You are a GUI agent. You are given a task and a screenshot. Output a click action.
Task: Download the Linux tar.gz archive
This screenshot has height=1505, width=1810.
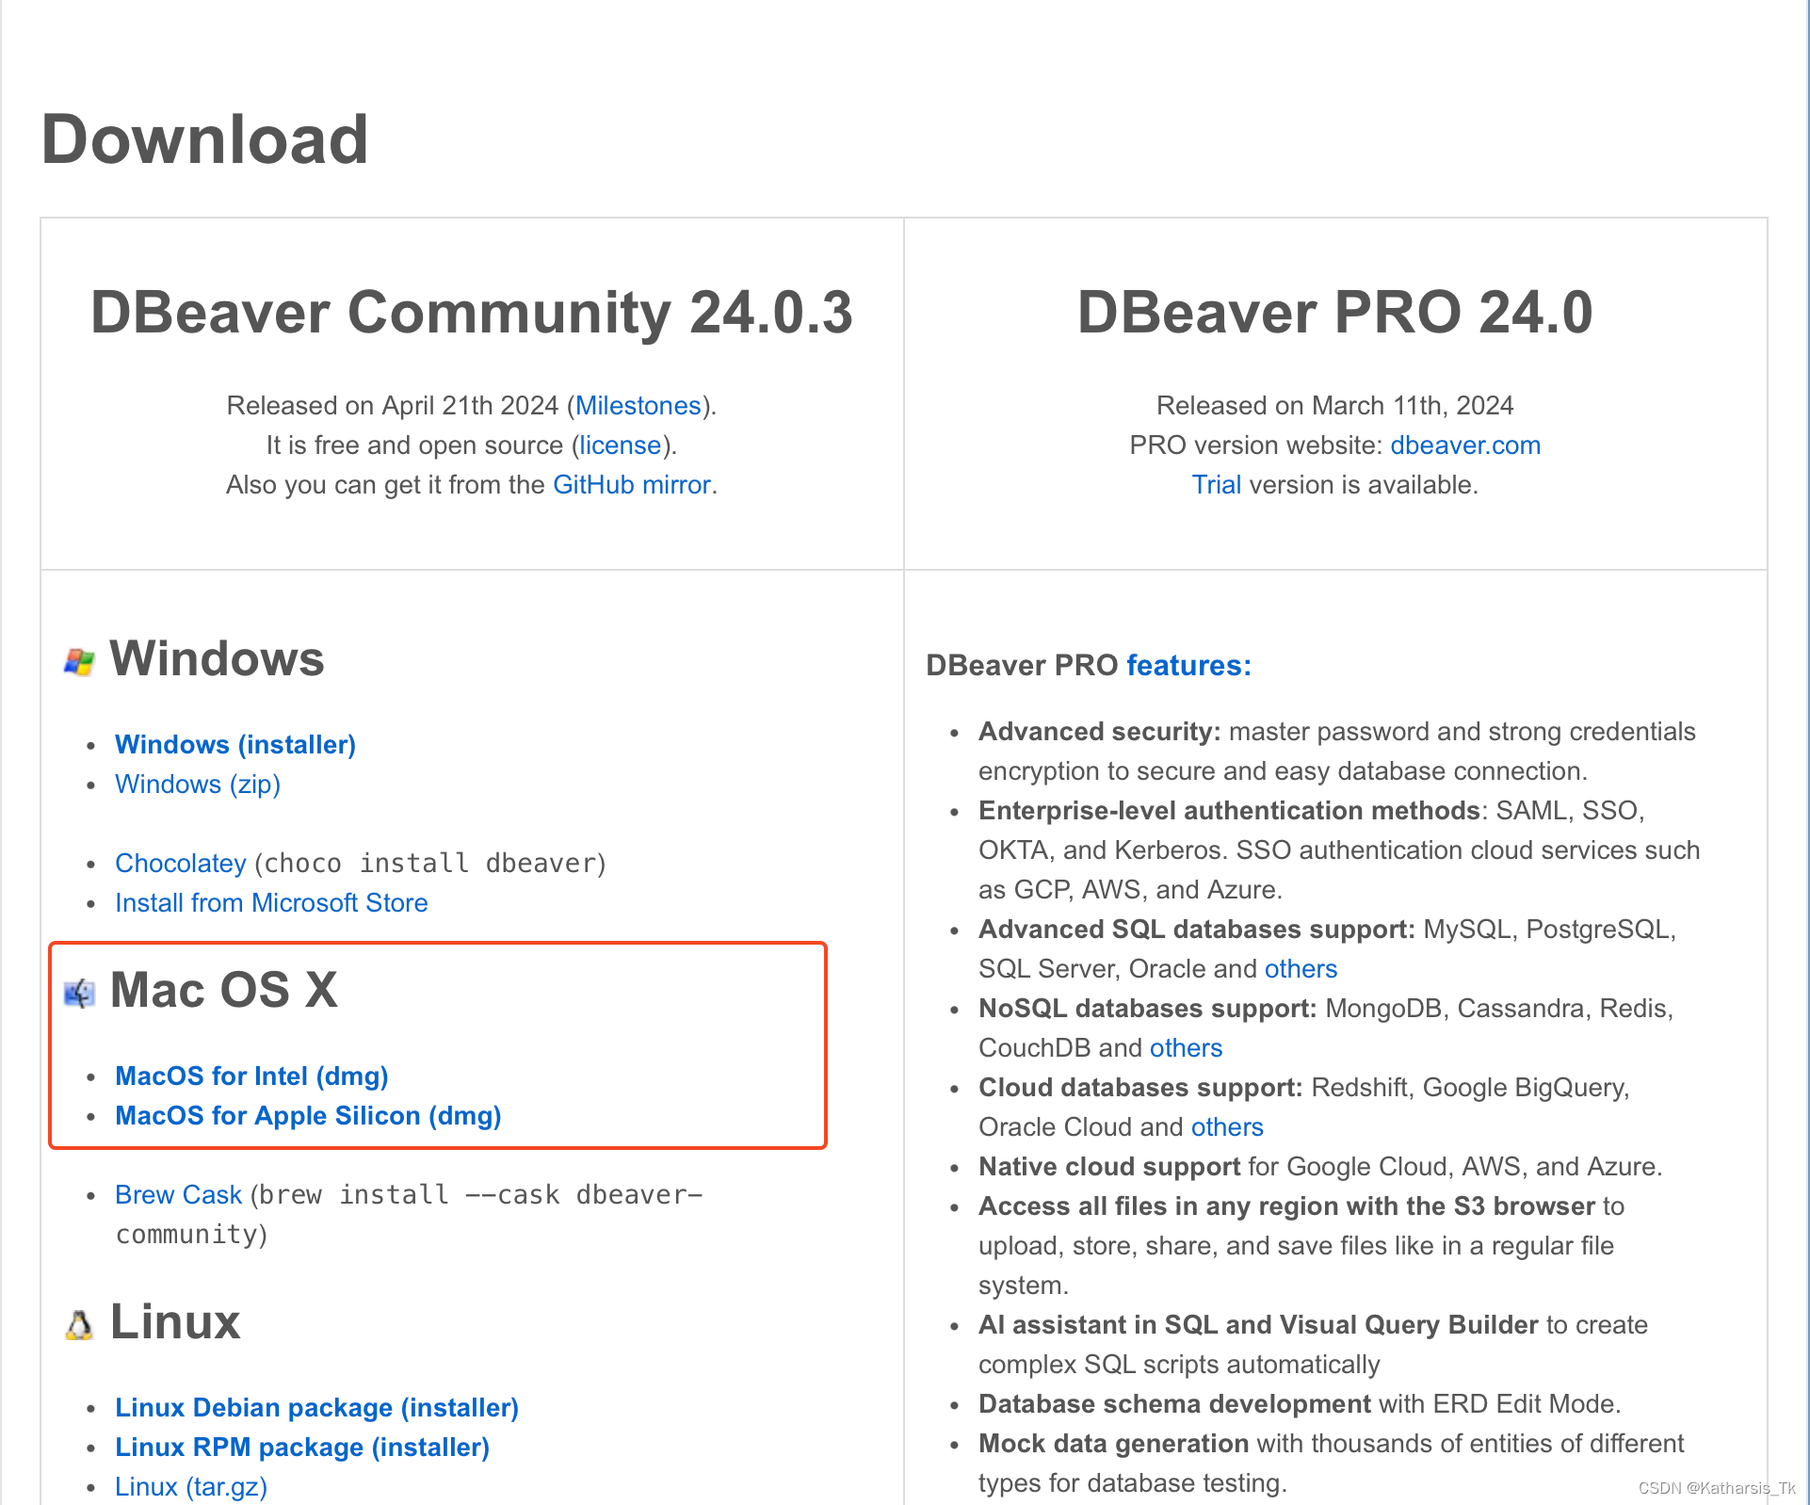tap(190, 1486)
